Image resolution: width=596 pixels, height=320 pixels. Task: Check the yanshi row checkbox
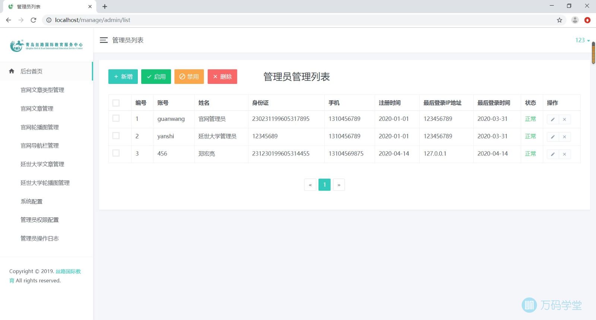116,136
